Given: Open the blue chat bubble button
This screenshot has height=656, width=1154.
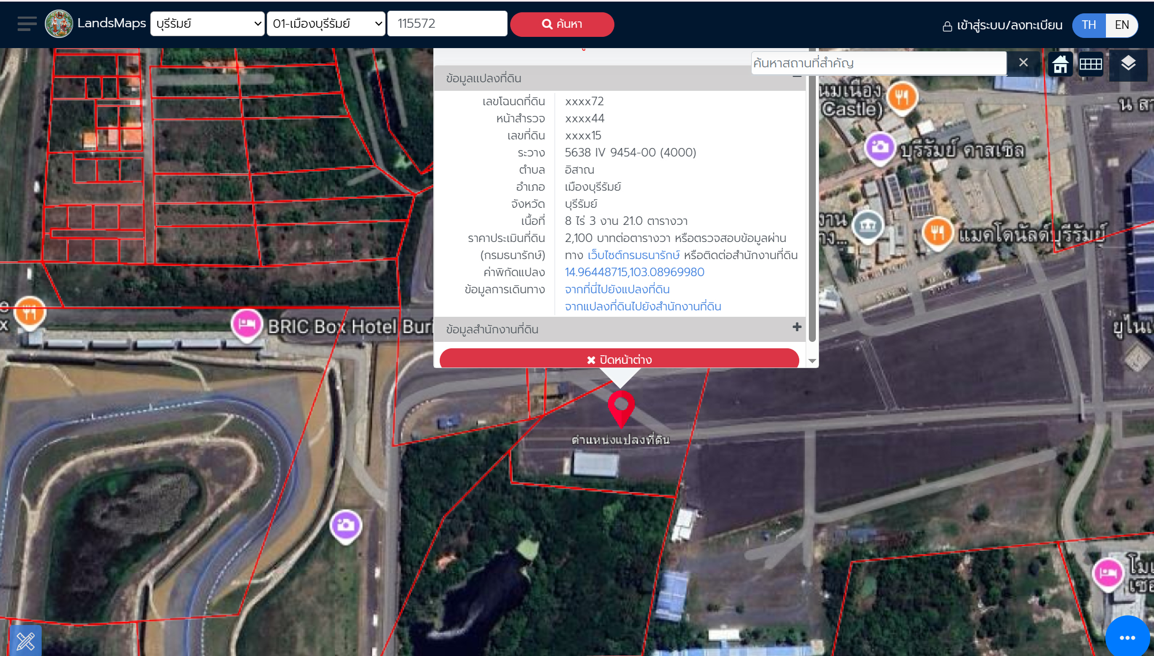Looking at the screenshot, I should 1127,637.
